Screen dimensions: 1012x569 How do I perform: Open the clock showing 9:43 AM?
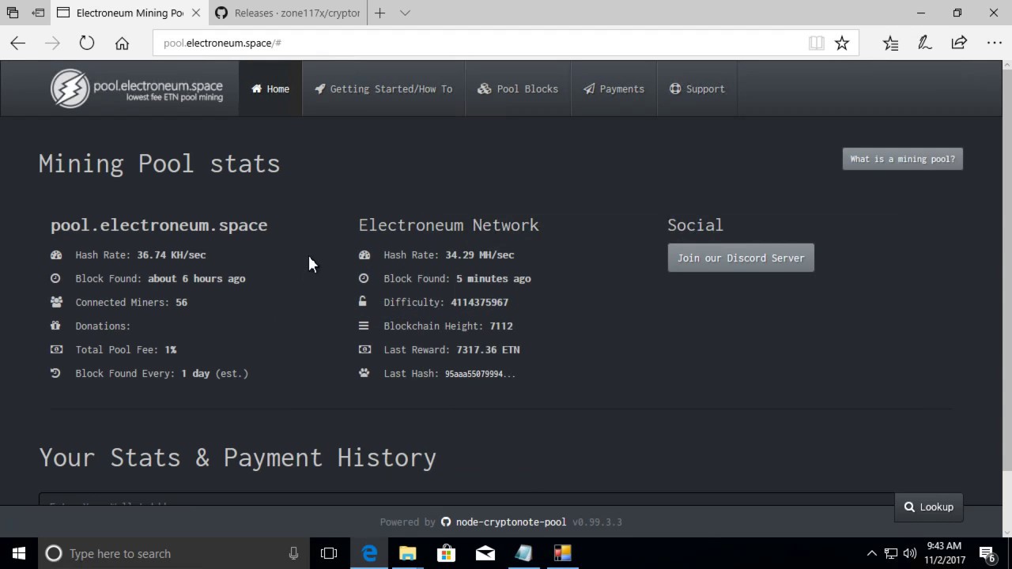(945, 553)
